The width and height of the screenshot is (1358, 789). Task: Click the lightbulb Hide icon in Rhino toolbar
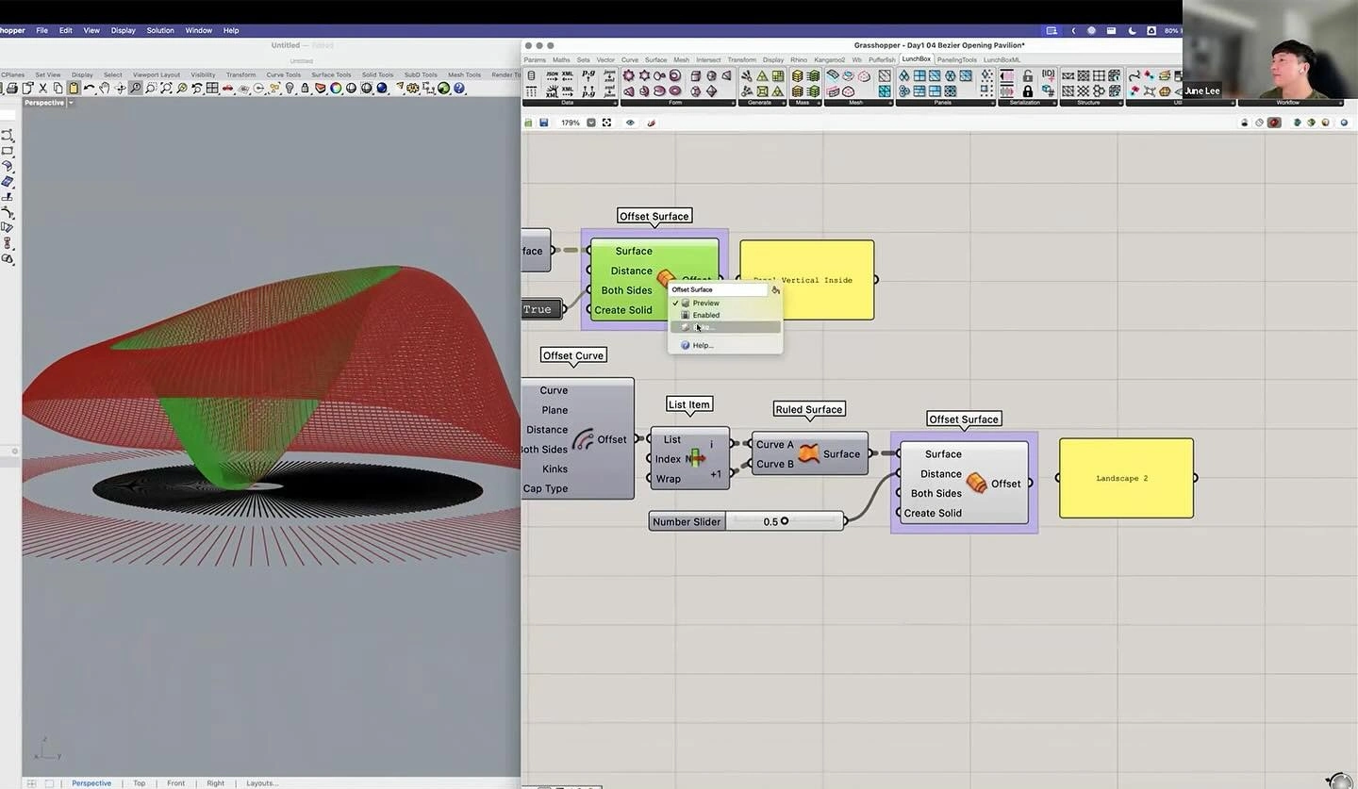[290, 89]
